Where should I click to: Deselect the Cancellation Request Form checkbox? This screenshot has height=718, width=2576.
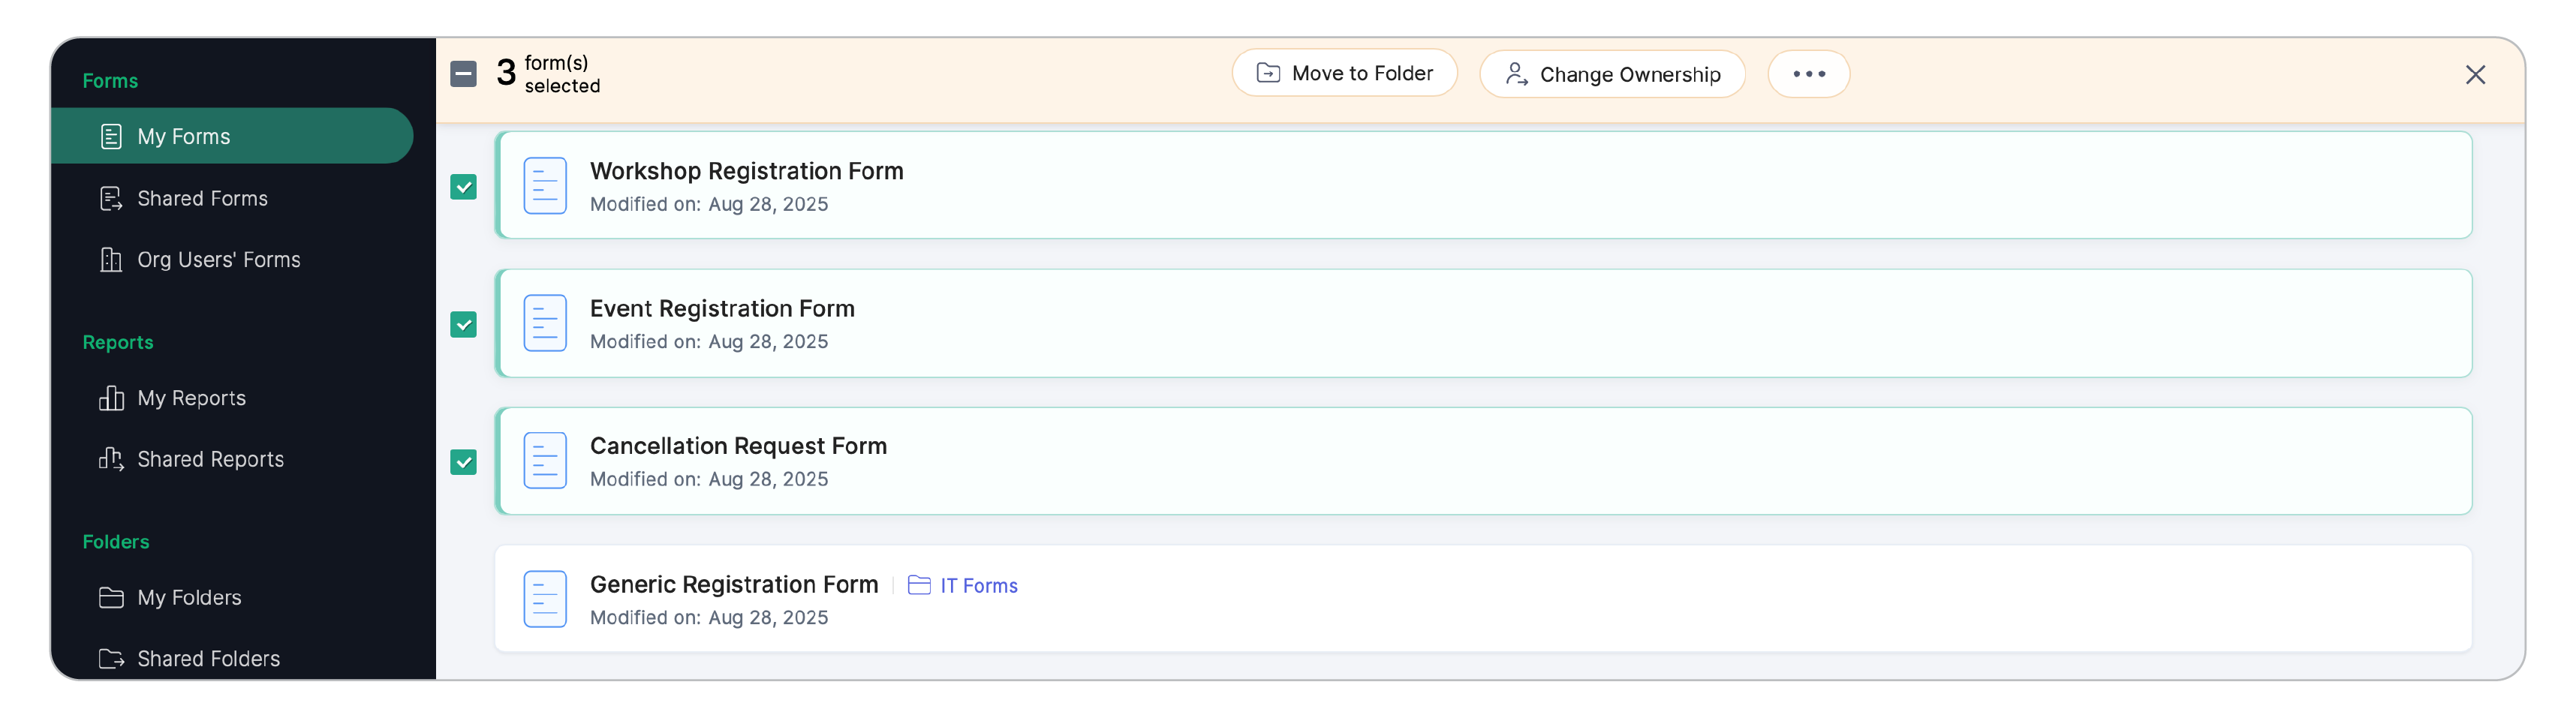point(463,462)
